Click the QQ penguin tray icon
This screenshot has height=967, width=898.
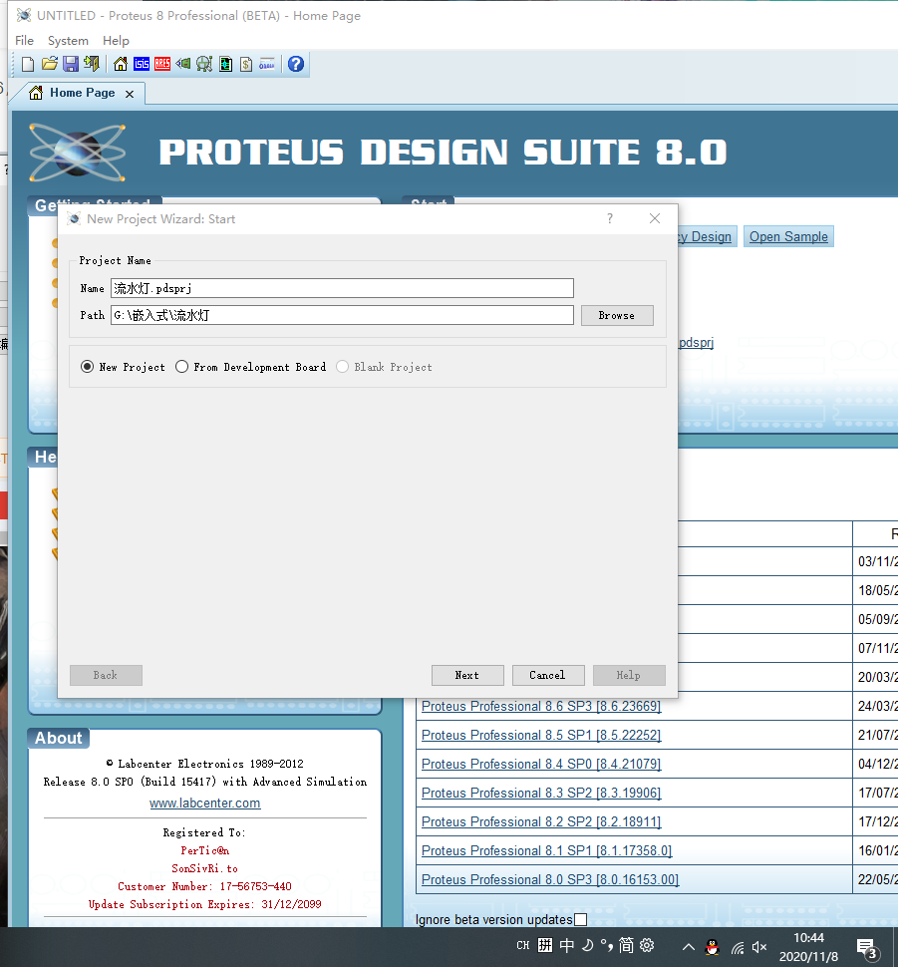[x=712, y=947]
